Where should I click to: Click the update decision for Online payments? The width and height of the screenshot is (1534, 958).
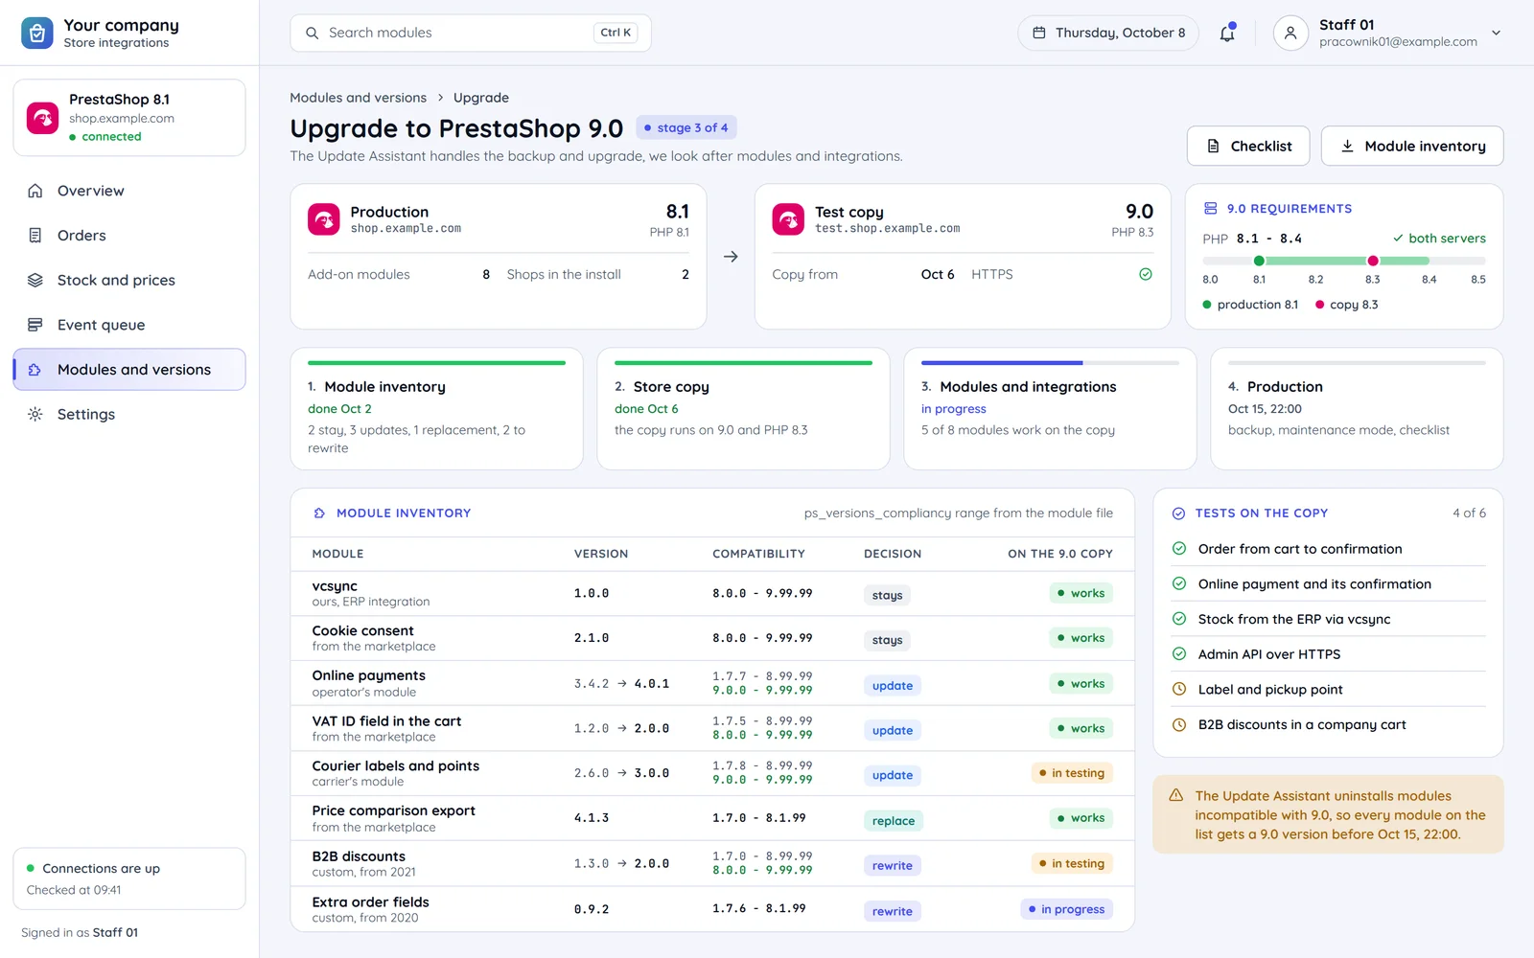[893, 686]
